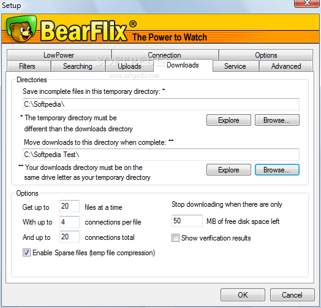Open the Service tab
The image size is (321, 308).
pyautogui.click(x=235, y=66)
